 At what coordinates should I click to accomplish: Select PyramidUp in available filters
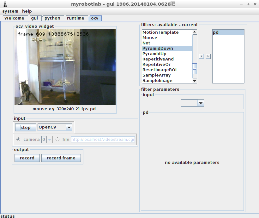click(154, 54)
